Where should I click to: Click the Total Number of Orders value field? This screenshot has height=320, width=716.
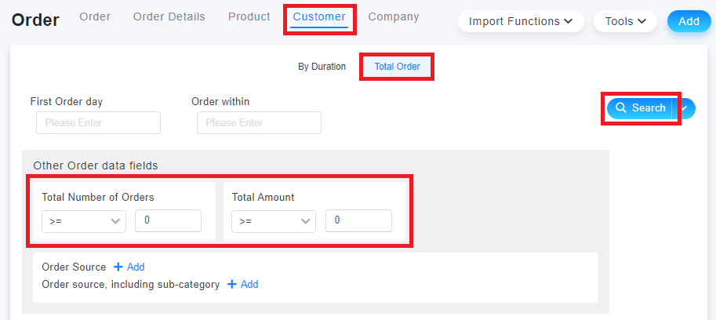point(168,220)
